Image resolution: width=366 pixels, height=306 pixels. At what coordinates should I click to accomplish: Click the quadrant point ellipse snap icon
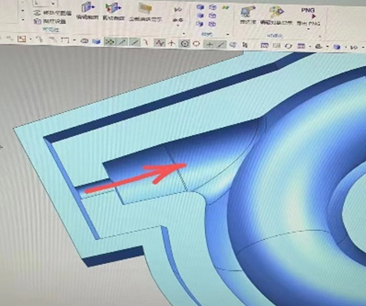196,44
